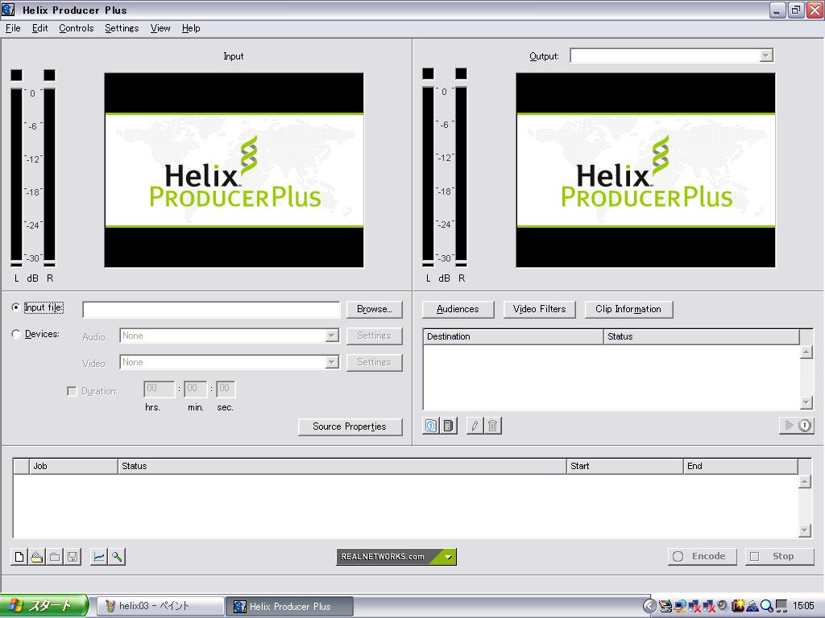Image resolution: width=825 pixels, height=618 pixels.
Task: Click the play destination button with number one
Action: click(797, 425)
